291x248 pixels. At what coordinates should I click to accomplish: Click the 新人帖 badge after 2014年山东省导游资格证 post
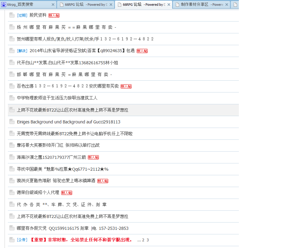(x=142, y=51)
